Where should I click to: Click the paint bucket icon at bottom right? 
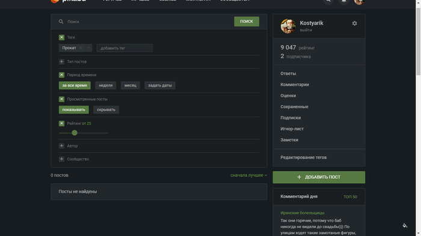(405, 225)
